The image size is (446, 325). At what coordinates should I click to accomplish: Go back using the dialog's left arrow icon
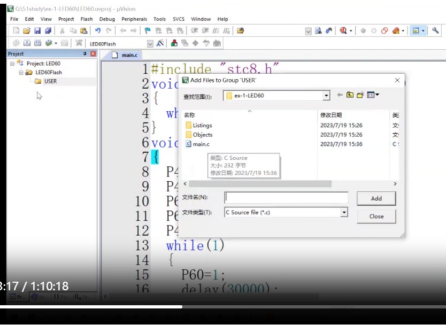[340, 95]
